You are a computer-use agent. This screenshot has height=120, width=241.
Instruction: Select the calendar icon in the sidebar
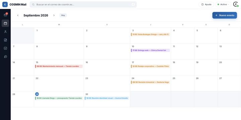pyautogui.click(x=5, y=23)
